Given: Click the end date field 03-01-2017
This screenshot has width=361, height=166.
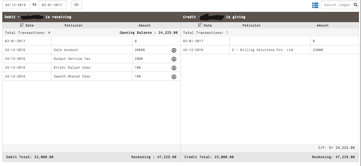Looking at the screenshot, I should (x=52, y=5).
